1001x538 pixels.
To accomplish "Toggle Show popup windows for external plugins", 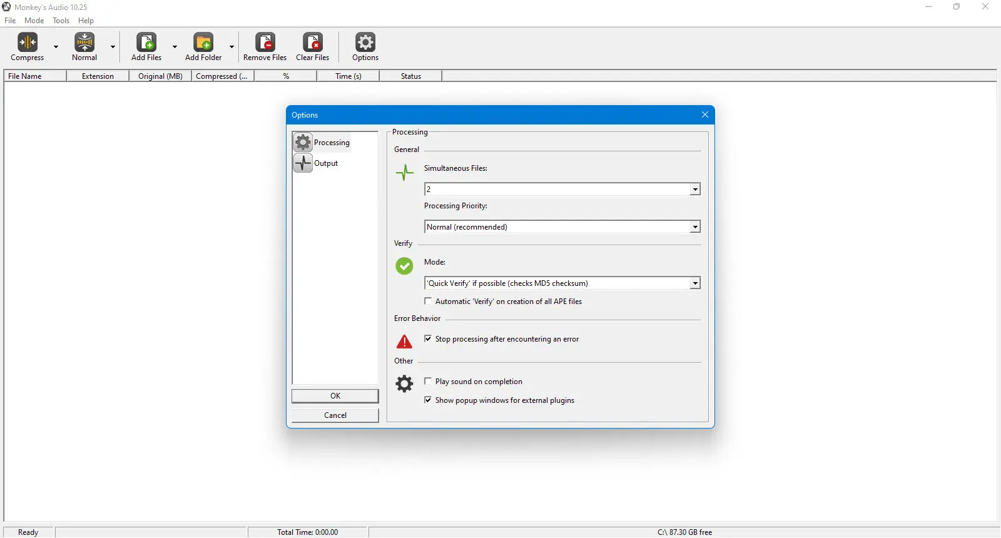I will click(x=428, y=400).
